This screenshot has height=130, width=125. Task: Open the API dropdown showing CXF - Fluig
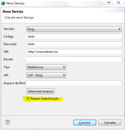pyautogui.click(x=46, y=75)
